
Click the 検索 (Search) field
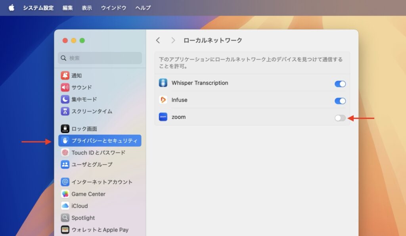click(100, 58)
